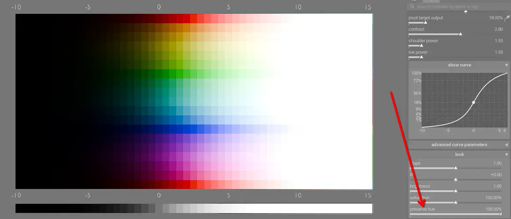Image resolution: width=511 pixels, height=219 pixels.
Task: Collapse the look section
Action: click(506, 154)
